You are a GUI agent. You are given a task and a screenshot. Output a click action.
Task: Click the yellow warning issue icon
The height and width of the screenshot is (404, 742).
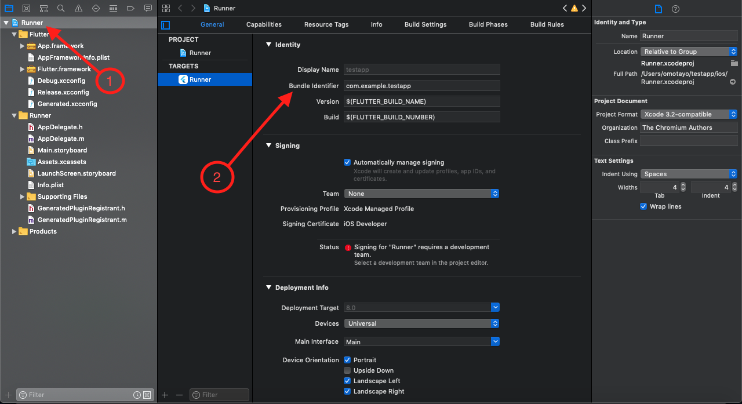point(574,8)
